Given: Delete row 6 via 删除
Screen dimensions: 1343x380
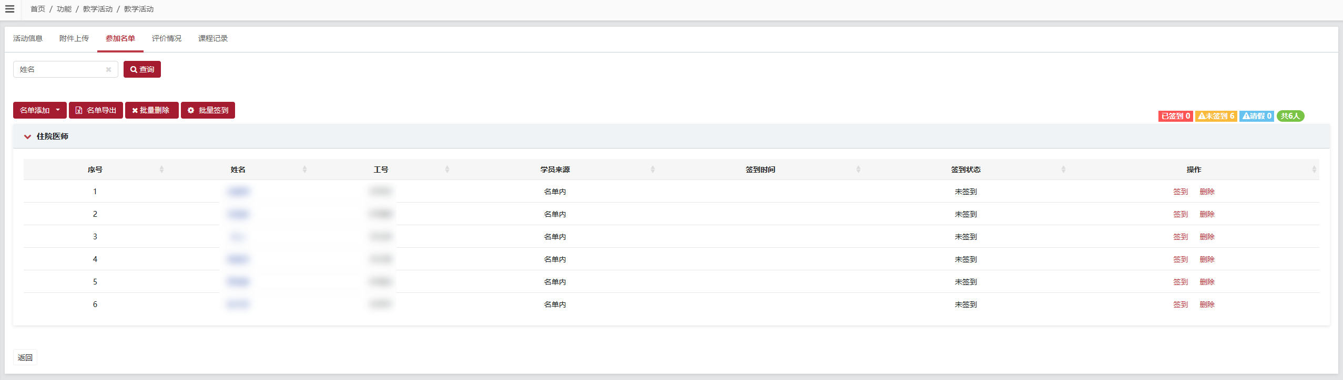Looking at the screenshot, I should (x=1207, y=304).
